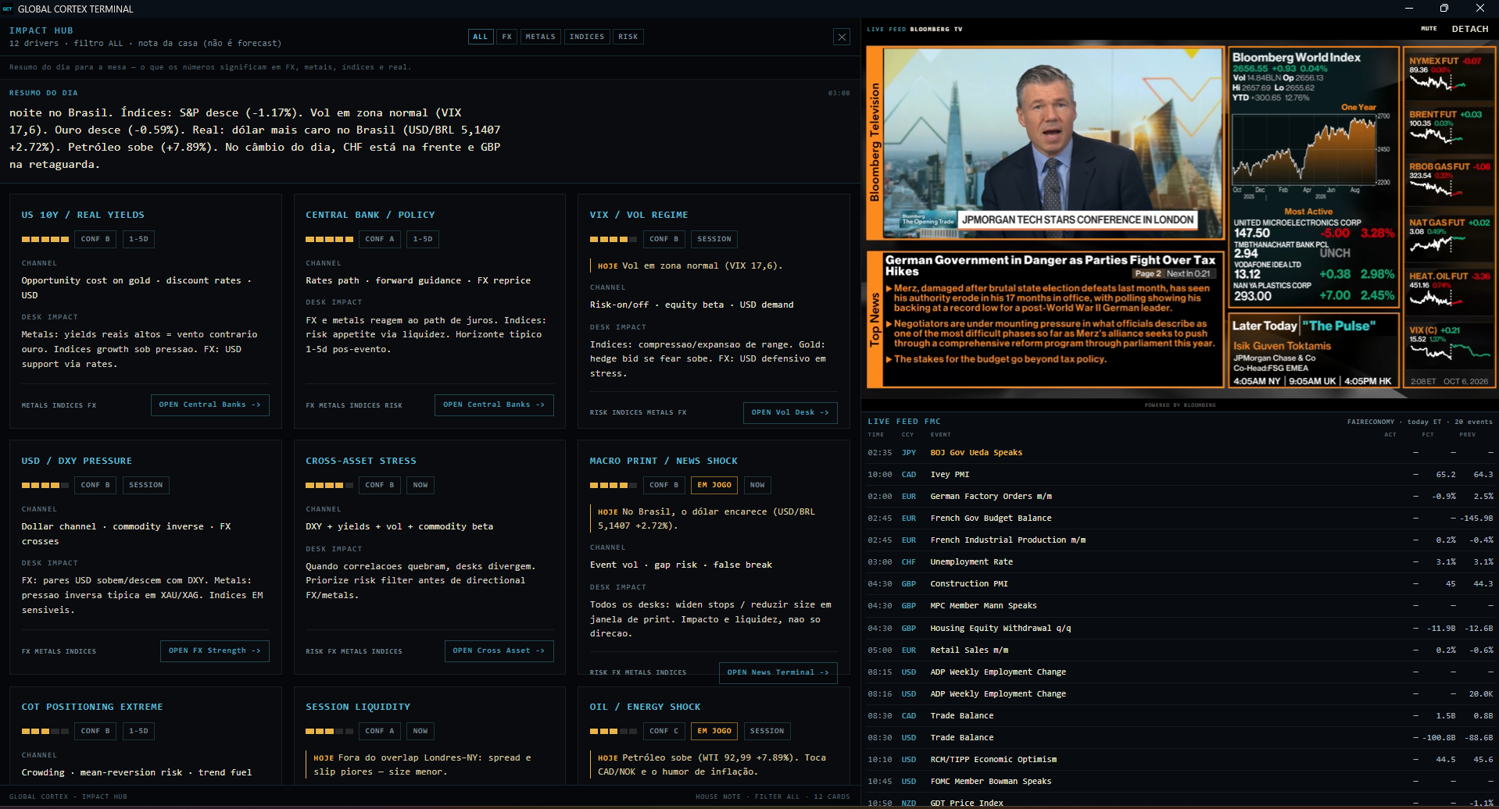1499x809 pixels.
Task: Select MPC Member Mann Speaks event
Action: (1180, 606)
